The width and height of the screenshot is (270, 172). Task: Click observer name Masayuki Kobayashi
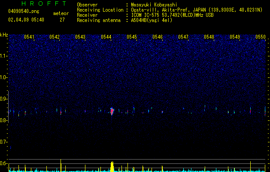pos(154,5)
